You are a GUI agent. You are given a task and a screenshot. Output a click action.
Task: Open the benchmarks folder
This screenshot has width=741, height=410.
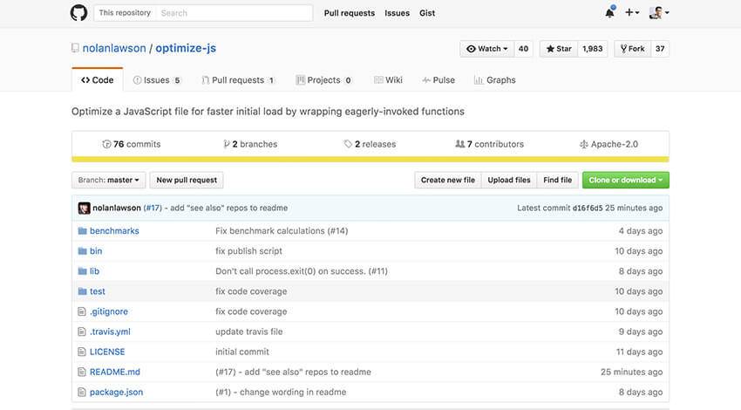click(x=114, y=231)
